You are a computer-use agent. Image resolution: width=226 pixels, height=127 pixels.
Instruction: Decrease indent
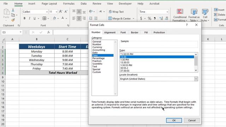point(91,18)
